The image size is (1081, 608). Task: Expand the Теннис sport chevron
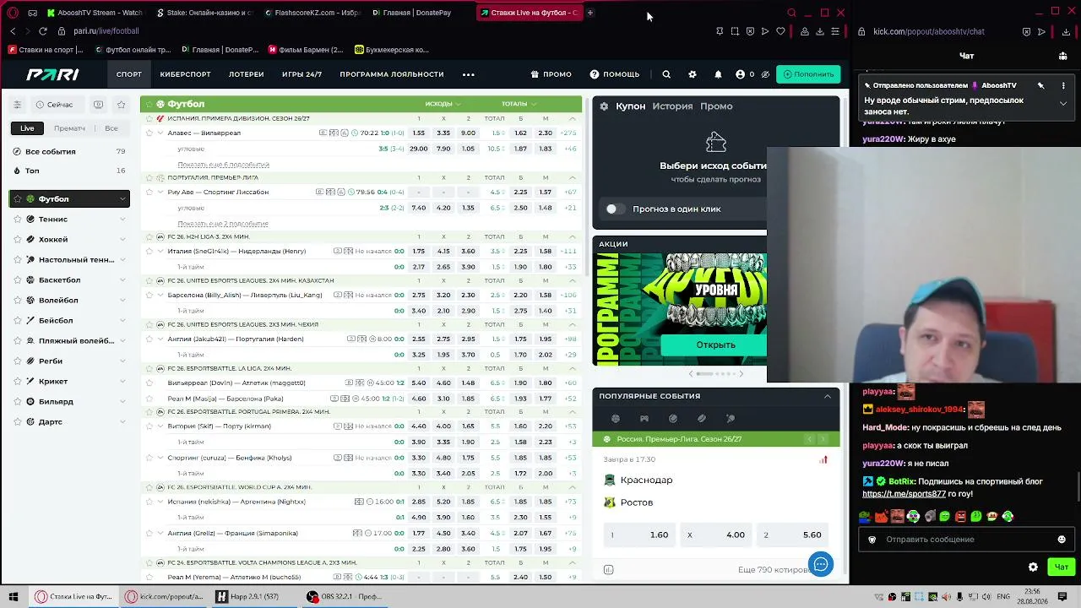click(x=122, y=219)
